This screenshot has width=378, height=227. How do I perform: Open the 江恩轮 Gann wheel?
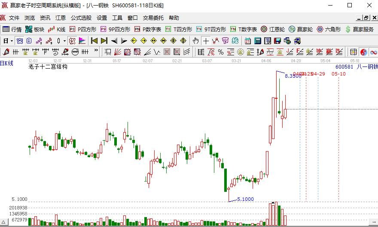click(x=273, y=29)
